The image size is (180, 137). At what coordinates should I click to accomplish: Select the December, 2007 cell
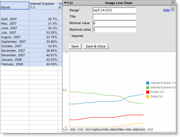(15, 55)
